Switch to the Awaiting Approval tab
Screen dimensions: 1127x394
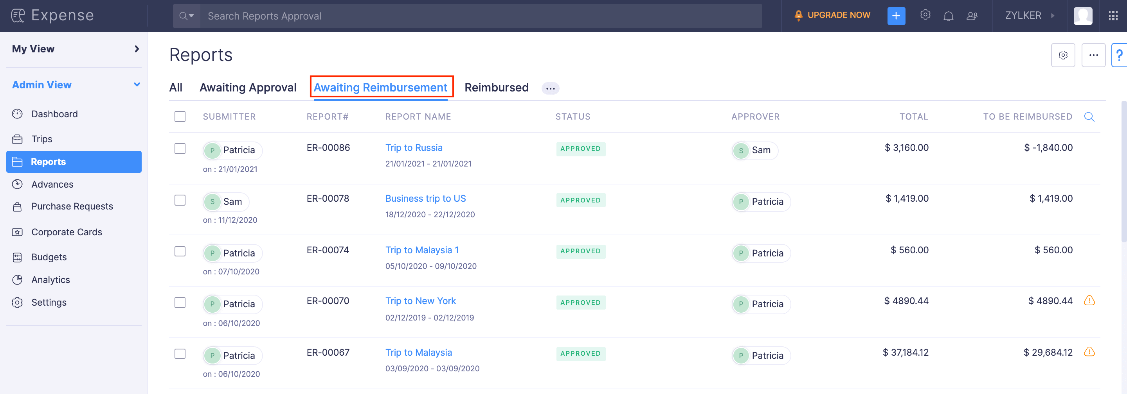[x=248, y=88]
